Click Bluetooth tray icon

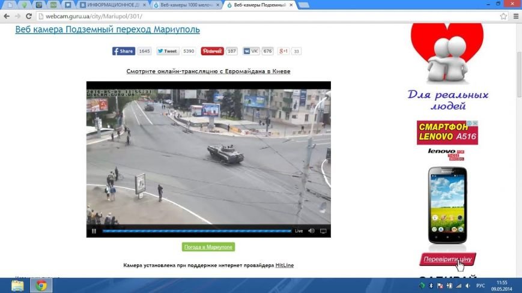pyautogui.click(x=431, y=286)
